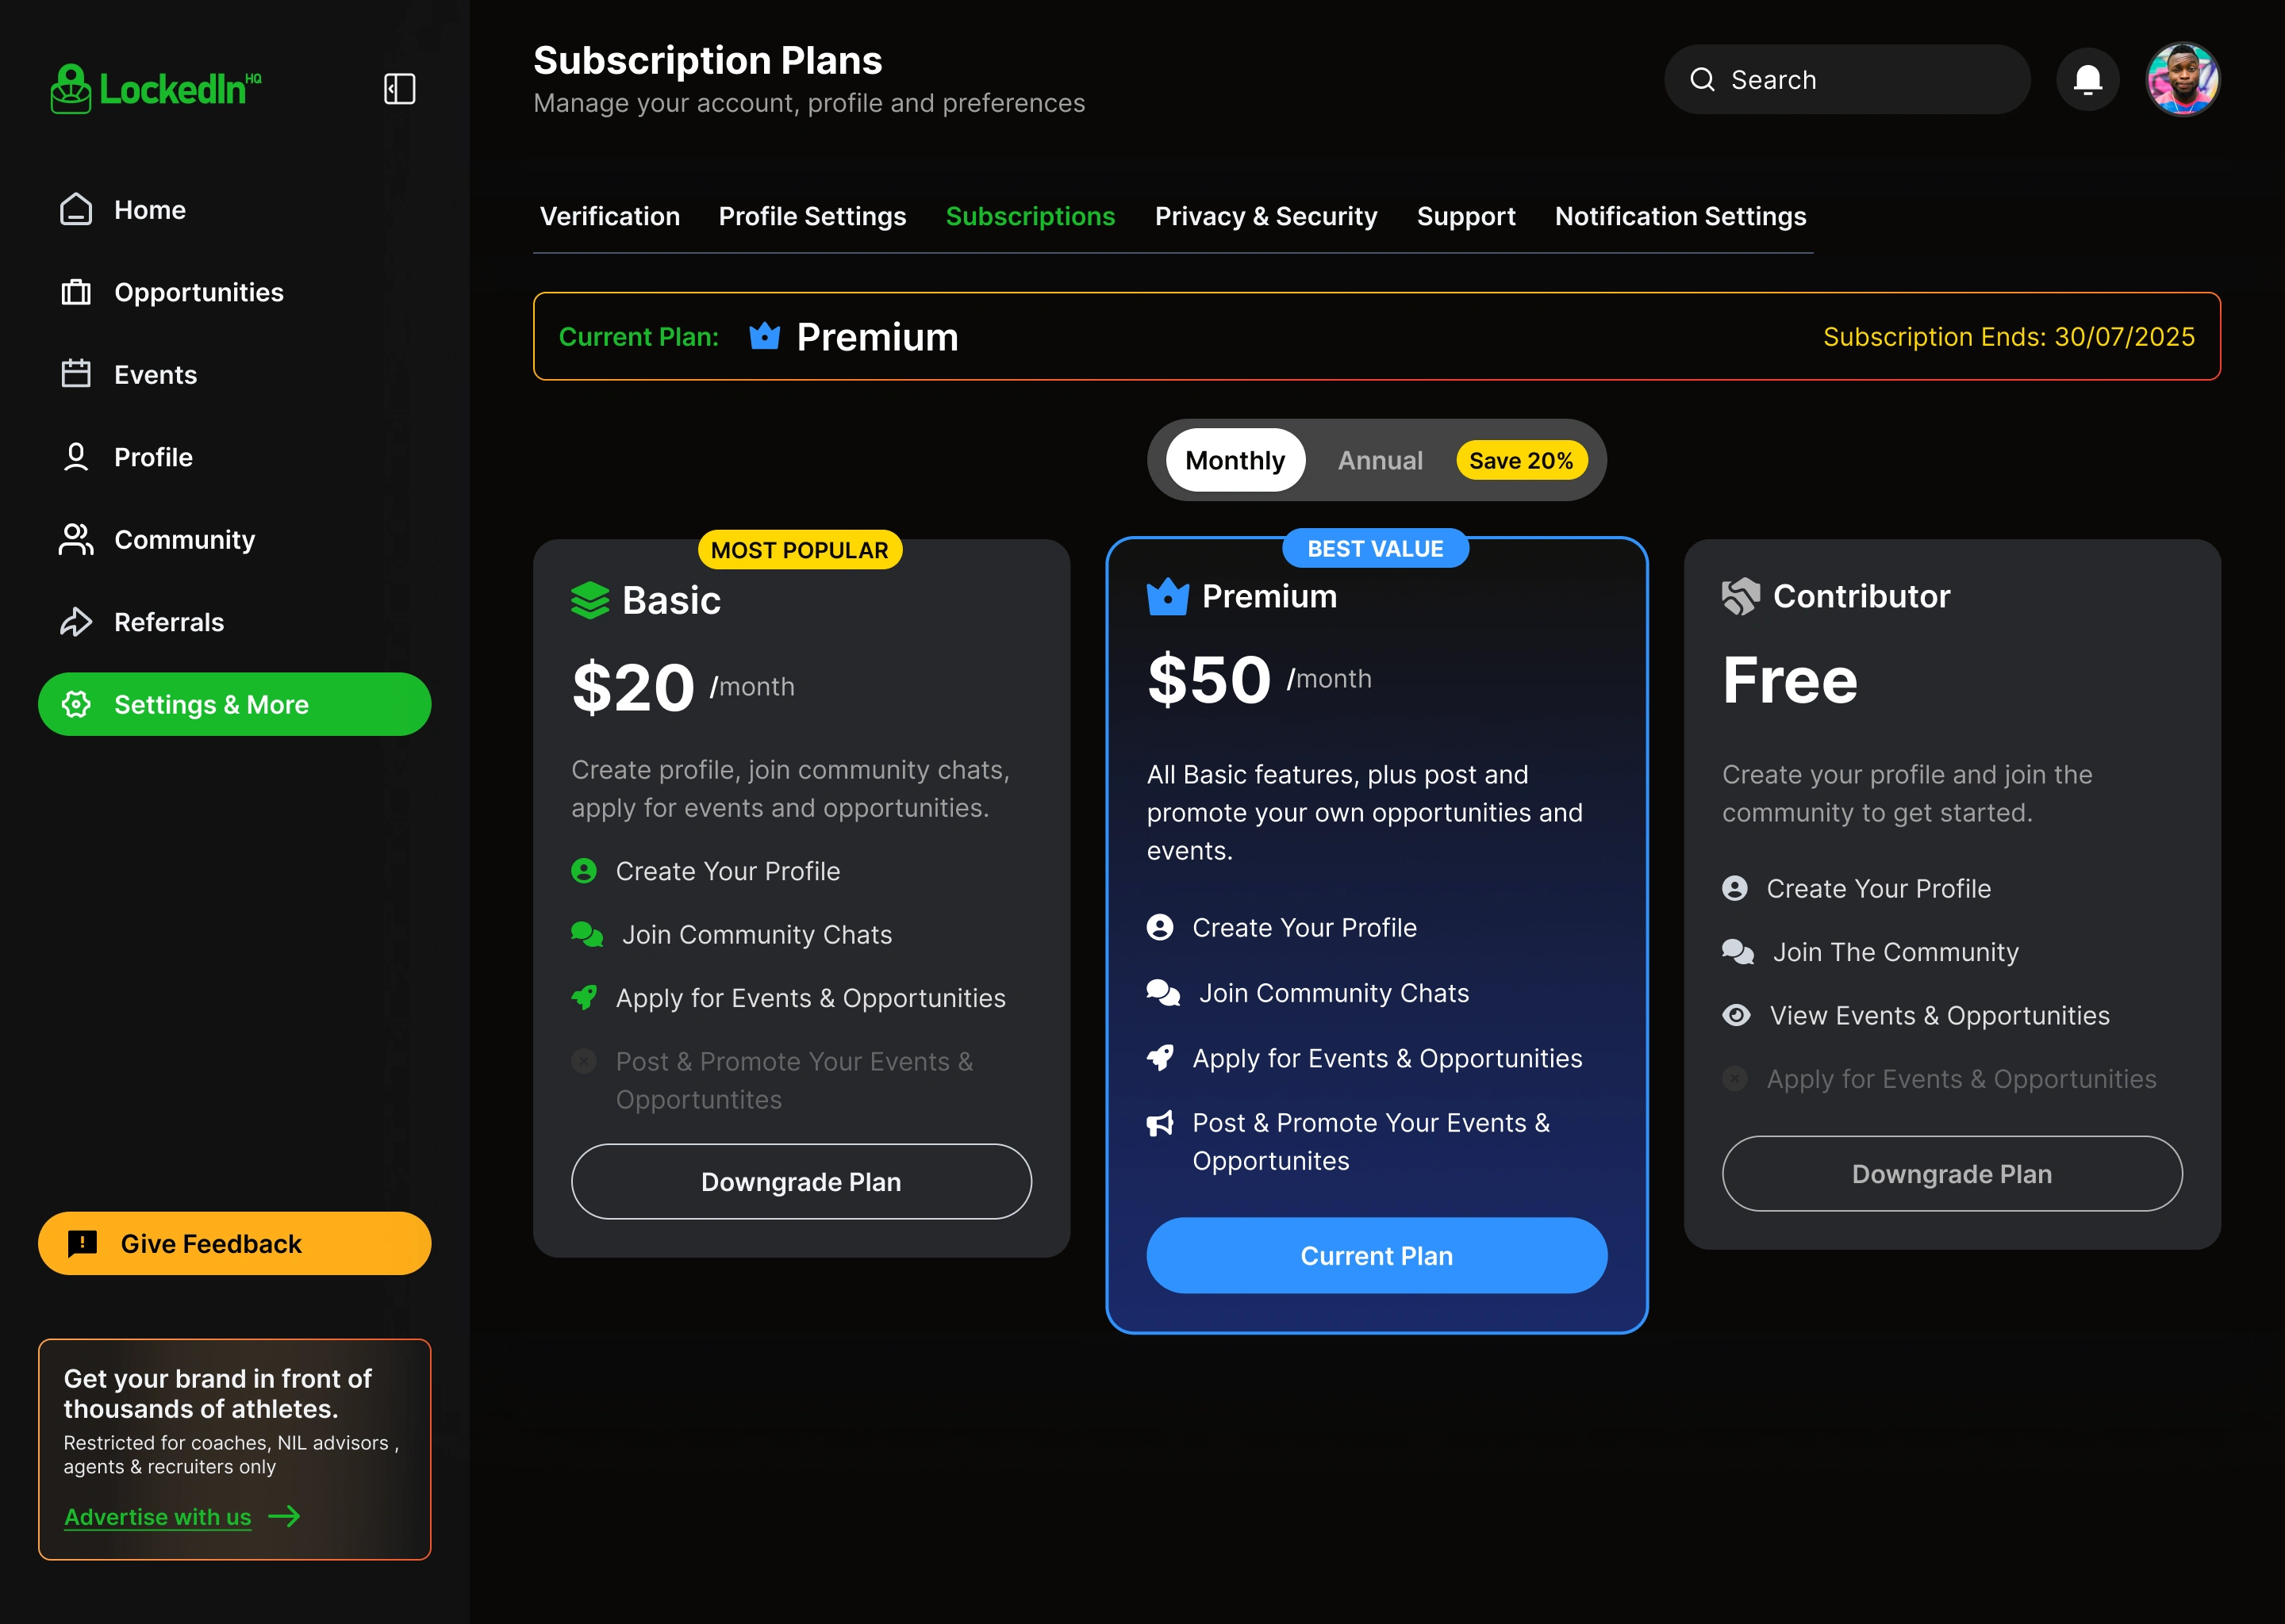Click the LockedIn HQ logo
Image resolution: width=2285 pixels, height=1624 pixels.
(x=156, y=89)
